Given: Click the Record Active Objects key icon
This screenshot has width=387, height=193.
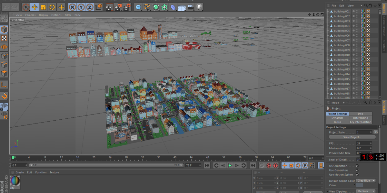Looking at the screenshot, I should [x=262, y=165].
